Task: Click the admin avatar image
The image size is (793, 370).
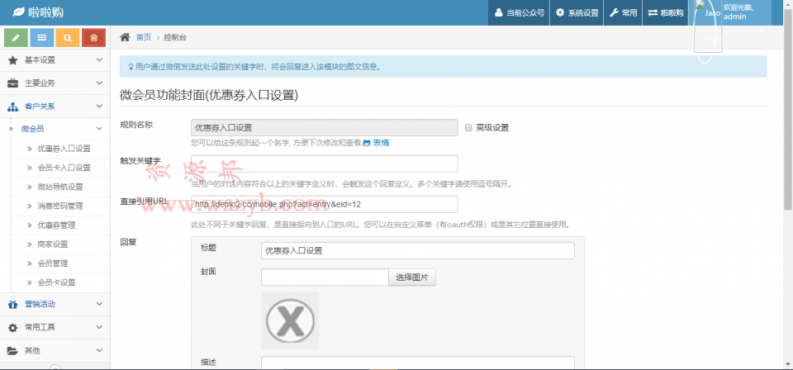Action: [x=708, y=26]
